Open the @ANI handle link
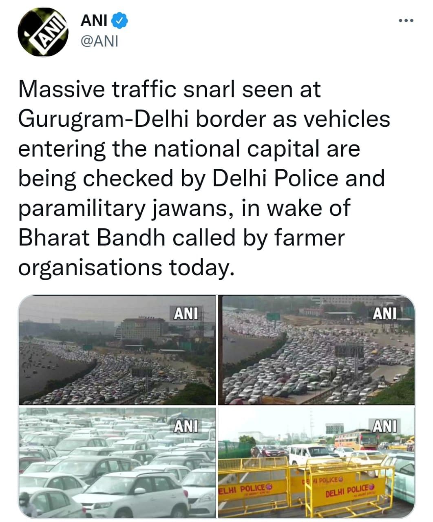This screenshot has width=433, height=522. coord(100,41)
